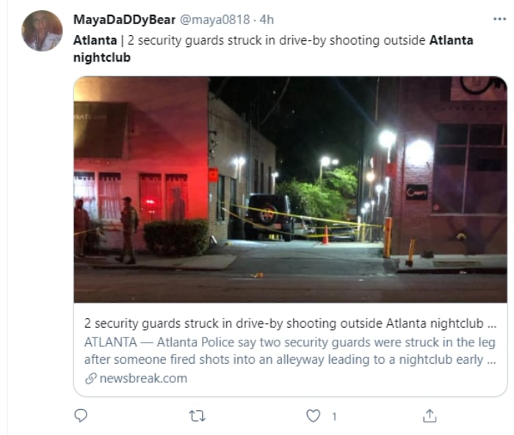
Task: Open the nightclub crime scene preview image
Action: (291, 189)
